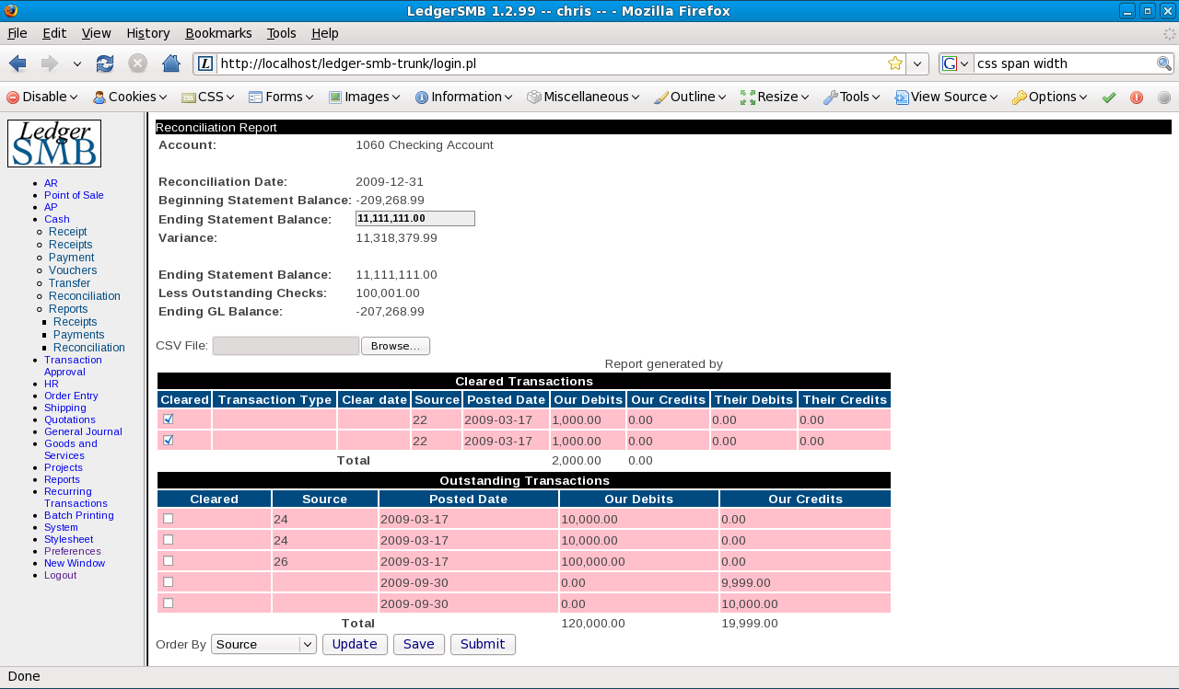Click the red error indicator icon
1179x689 pixels.
pos(1137,98)
